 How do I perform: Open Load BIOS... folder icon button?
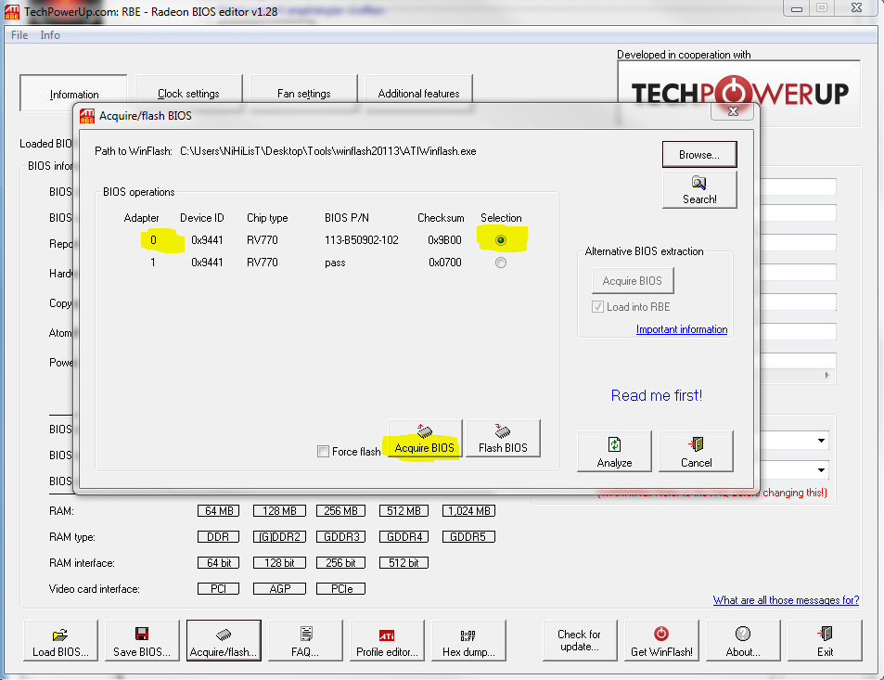[x=61, y=640]
